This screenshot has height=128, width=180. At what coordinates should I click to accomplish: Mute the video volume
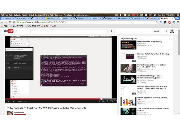pos(14,101)
